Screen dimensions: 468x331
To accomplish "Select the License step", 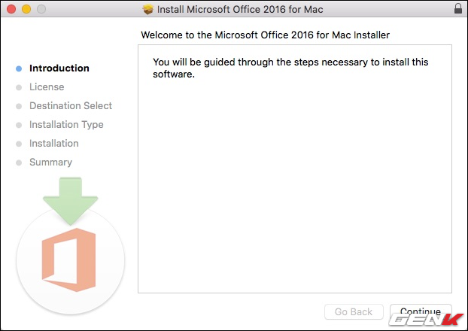I will 47,87.
